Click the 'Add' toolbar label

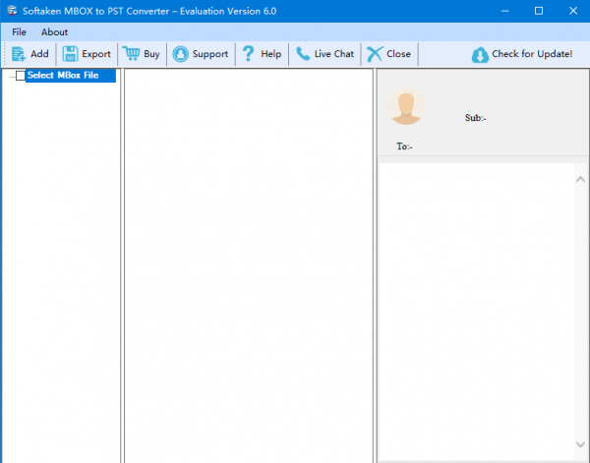[x=39, y=54]
